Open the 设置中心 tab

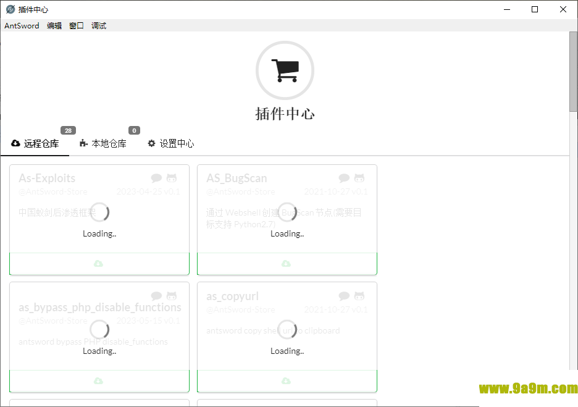click(x=170, y=143)
